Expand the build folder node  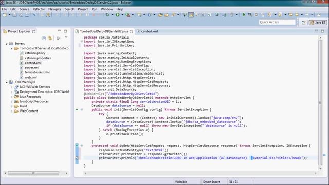pyautogui.click(x=12, y=106)
